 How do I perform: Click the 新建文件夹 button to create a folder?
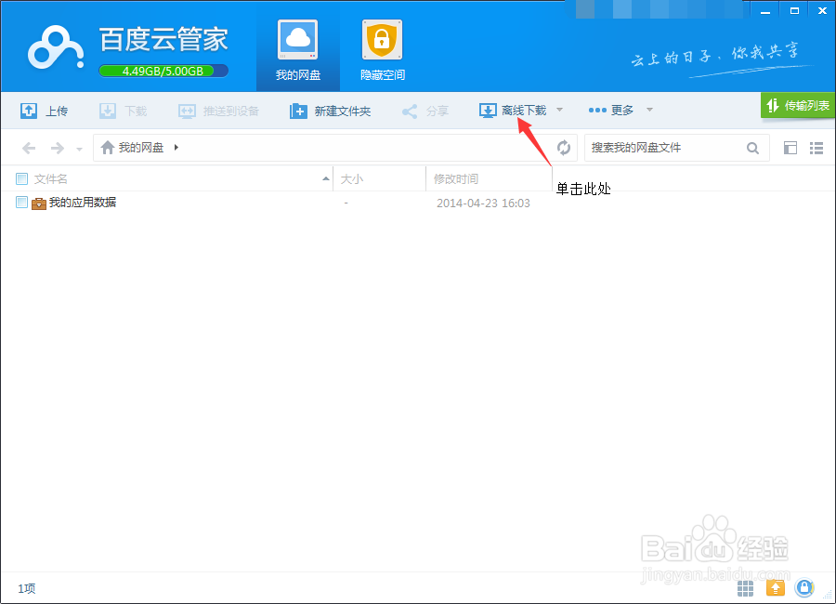click(x=330, y=110)
